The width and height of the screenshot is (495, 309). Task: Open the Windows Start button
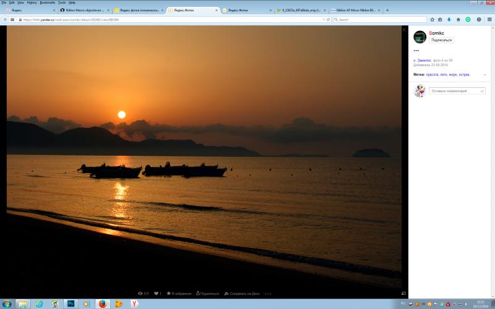tap(7, 304)
